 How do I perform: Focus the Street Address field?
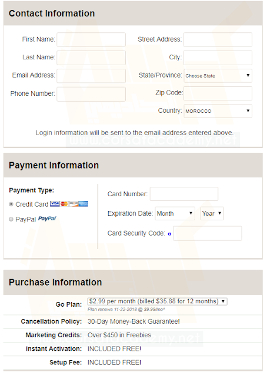[x=218, y=39]
